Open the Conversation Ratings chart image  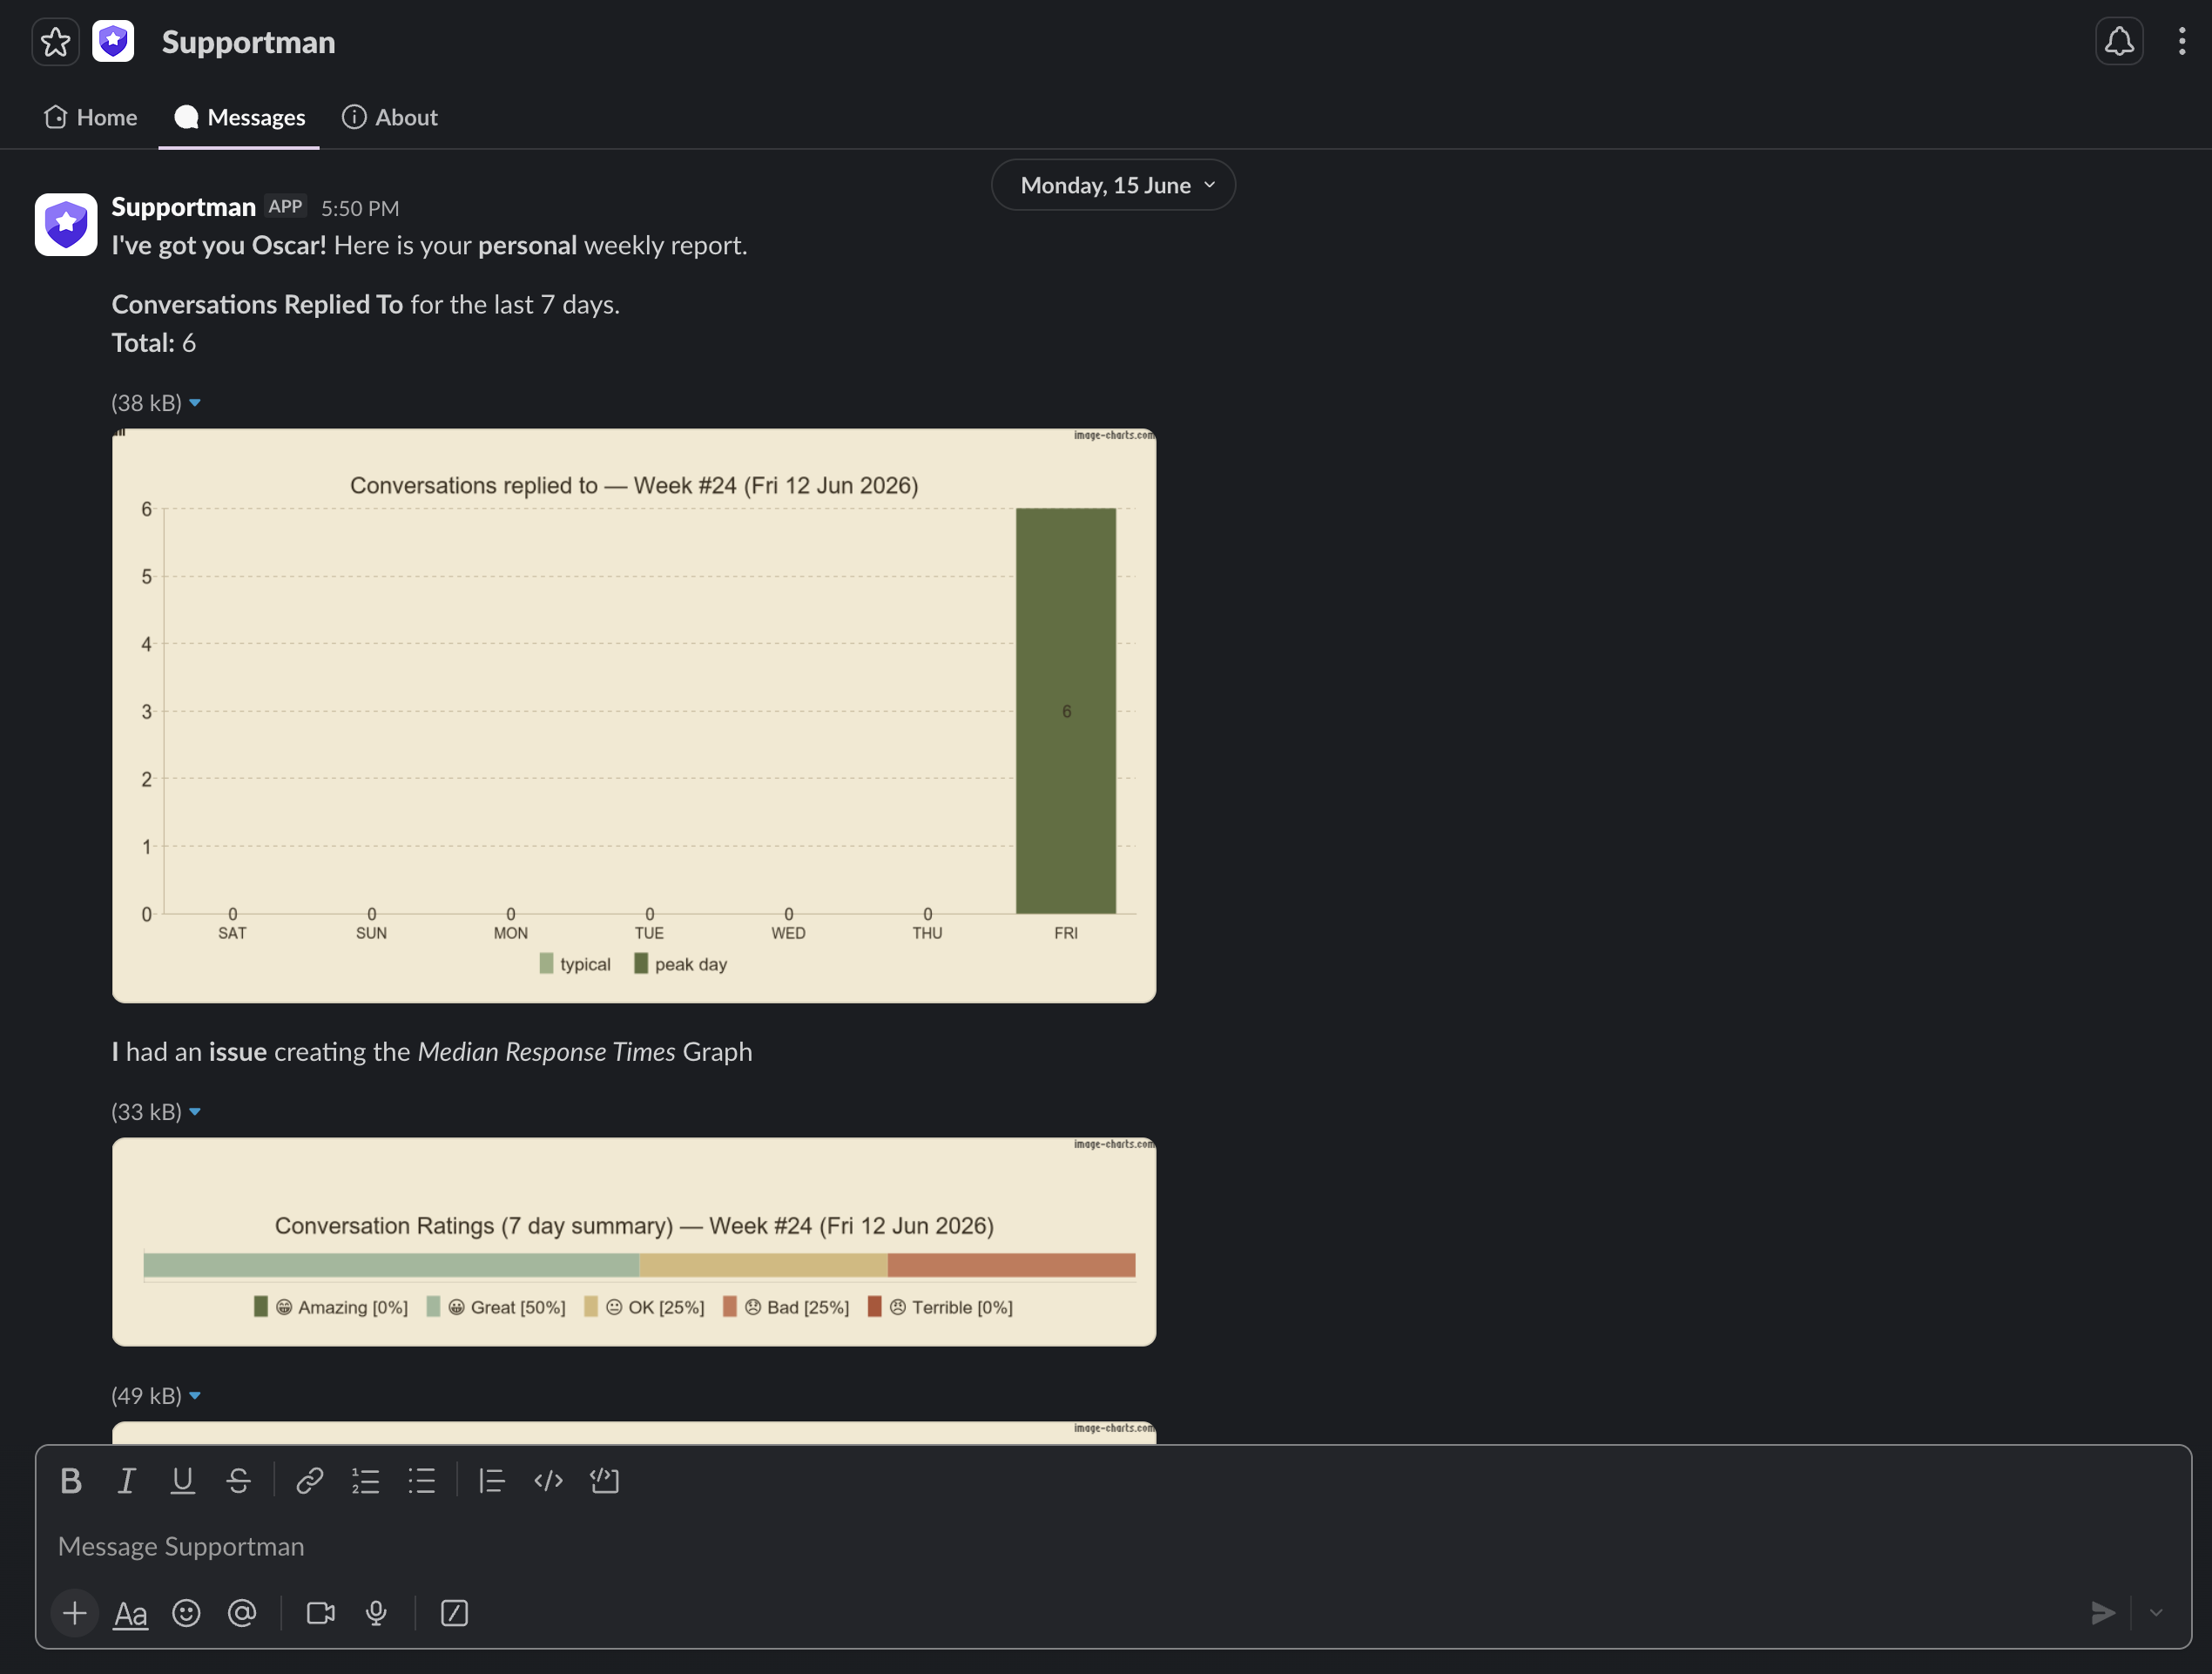[634, 1242]
